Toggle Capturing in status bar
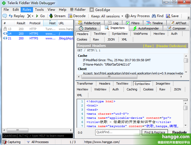 (x=12, y=142)
